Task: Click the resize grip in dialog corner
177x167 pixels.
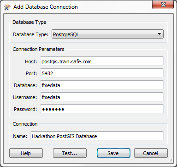Action: 171,161
